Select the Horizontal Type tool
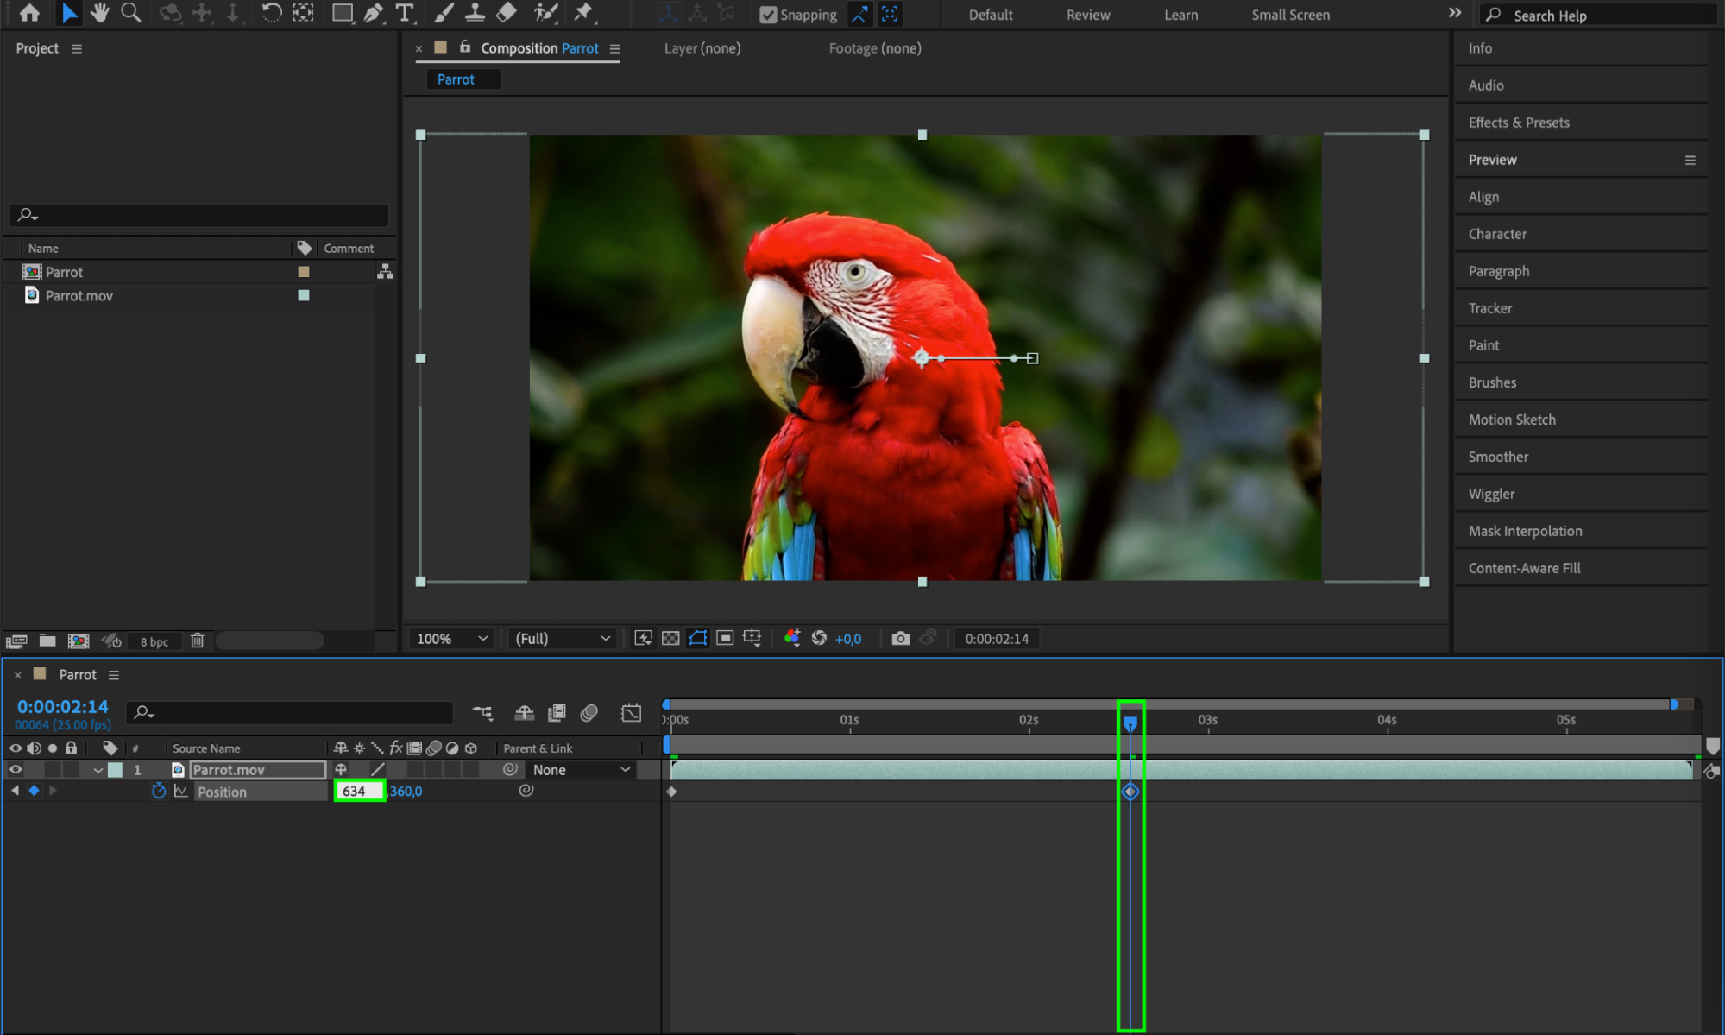This screenshot has width=1725, height=1035. [x=404, y=13]
